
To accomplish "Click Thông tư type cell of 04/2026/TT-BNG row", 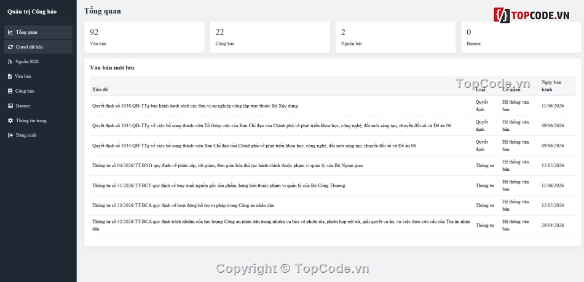I will point(484,165).
